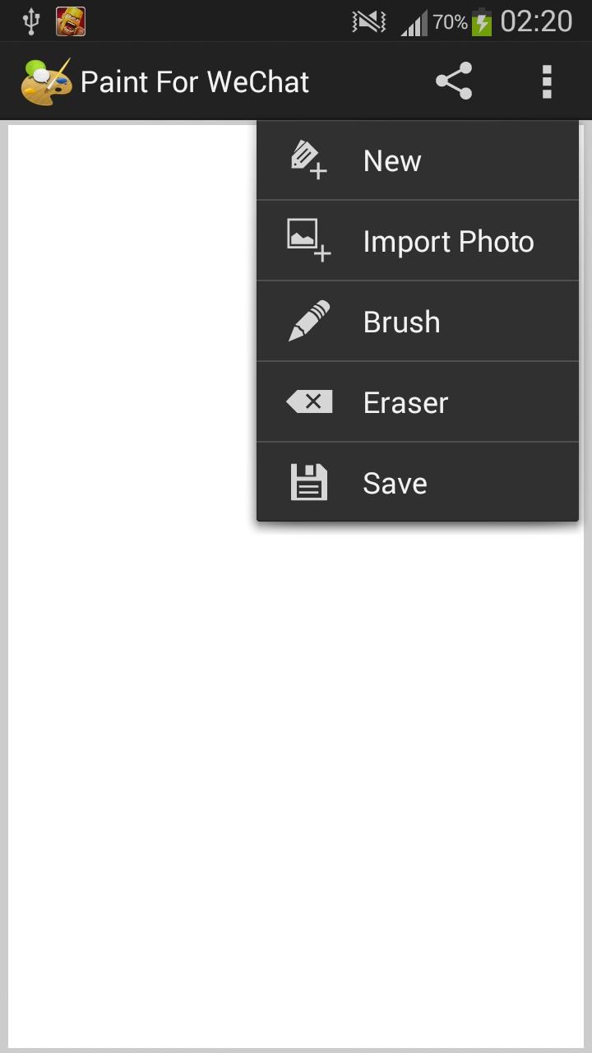Click the blank white canvas

123,740
